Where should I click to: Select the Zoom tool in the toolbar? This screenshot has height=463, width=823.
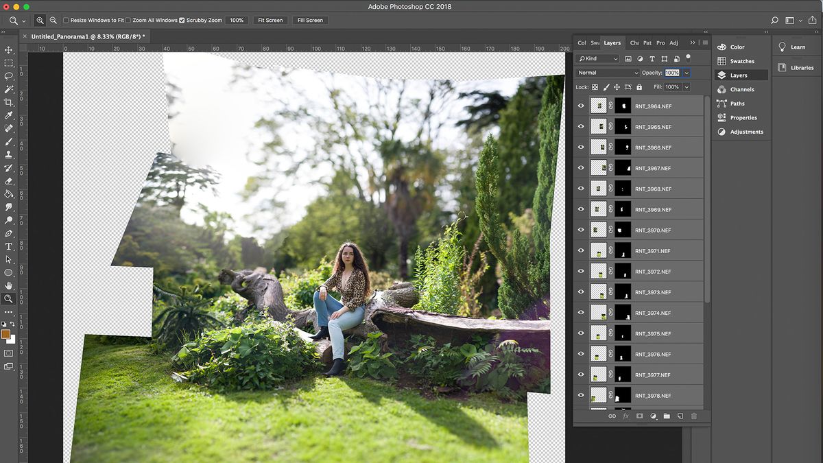(9, 298)
